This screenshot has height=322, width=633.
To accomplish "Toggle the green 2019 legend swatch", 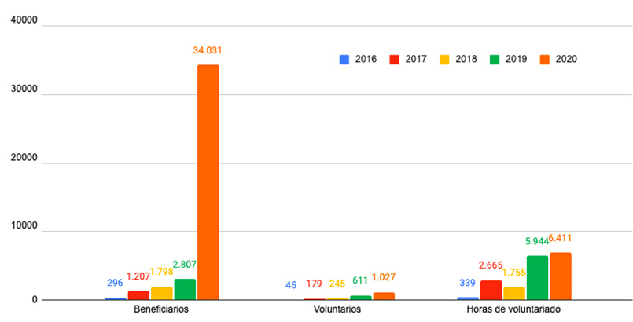I will (495, 59).
